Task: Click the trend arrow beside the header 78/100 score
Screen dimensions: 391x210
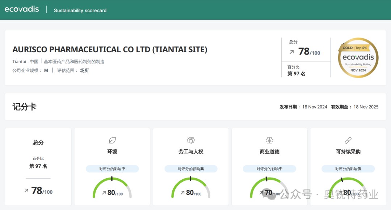Action: click(291, 52)
